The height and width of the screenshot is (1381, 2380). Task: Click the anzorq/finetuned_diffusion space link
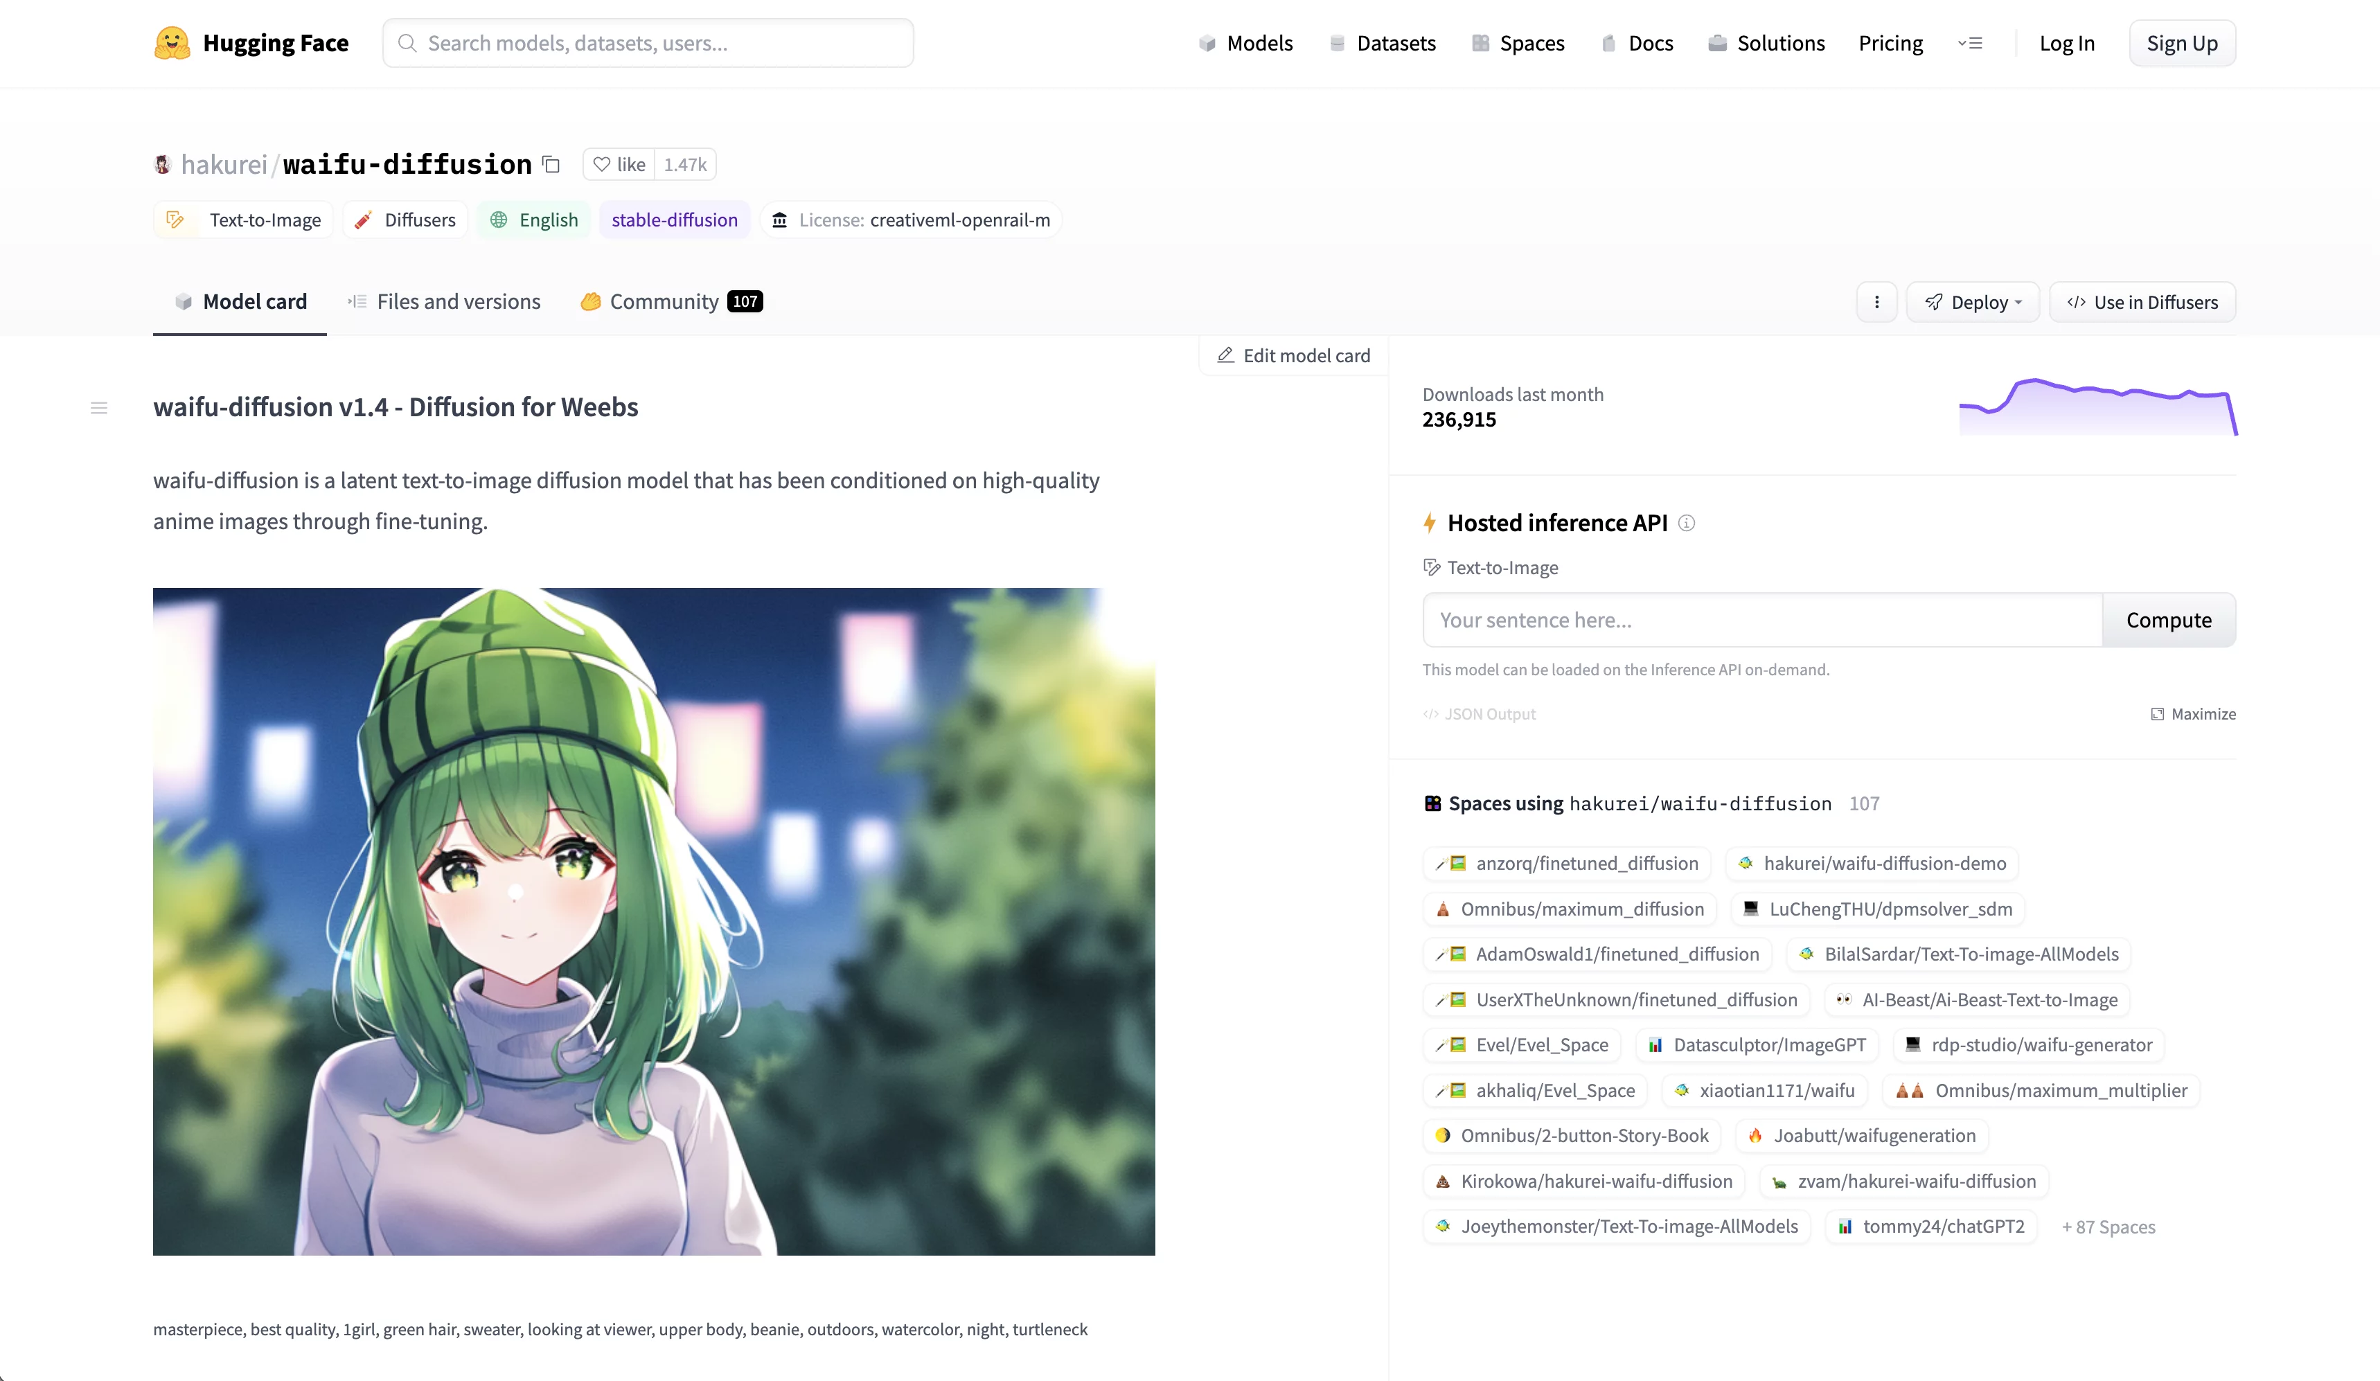click(x=1570, y=863)
